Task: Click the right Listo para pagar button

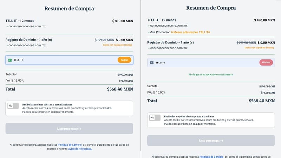Action: 211,140
